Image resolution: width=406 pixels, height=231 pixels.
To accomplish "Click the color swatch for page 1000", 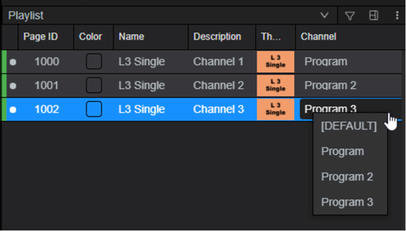I will [x=94, y=62].
